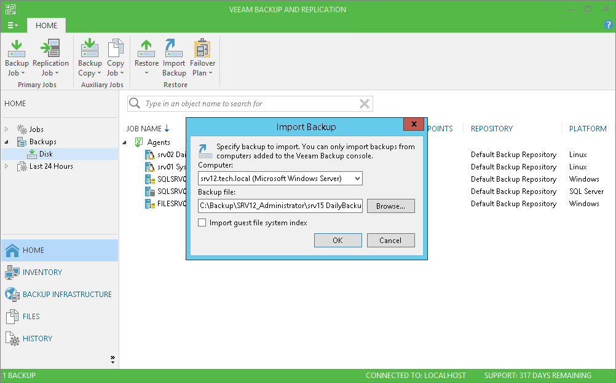This screenshot has height=383, width=616.
Task: Open the Replication Job ribbon button
Action: (x=50, y=58)
